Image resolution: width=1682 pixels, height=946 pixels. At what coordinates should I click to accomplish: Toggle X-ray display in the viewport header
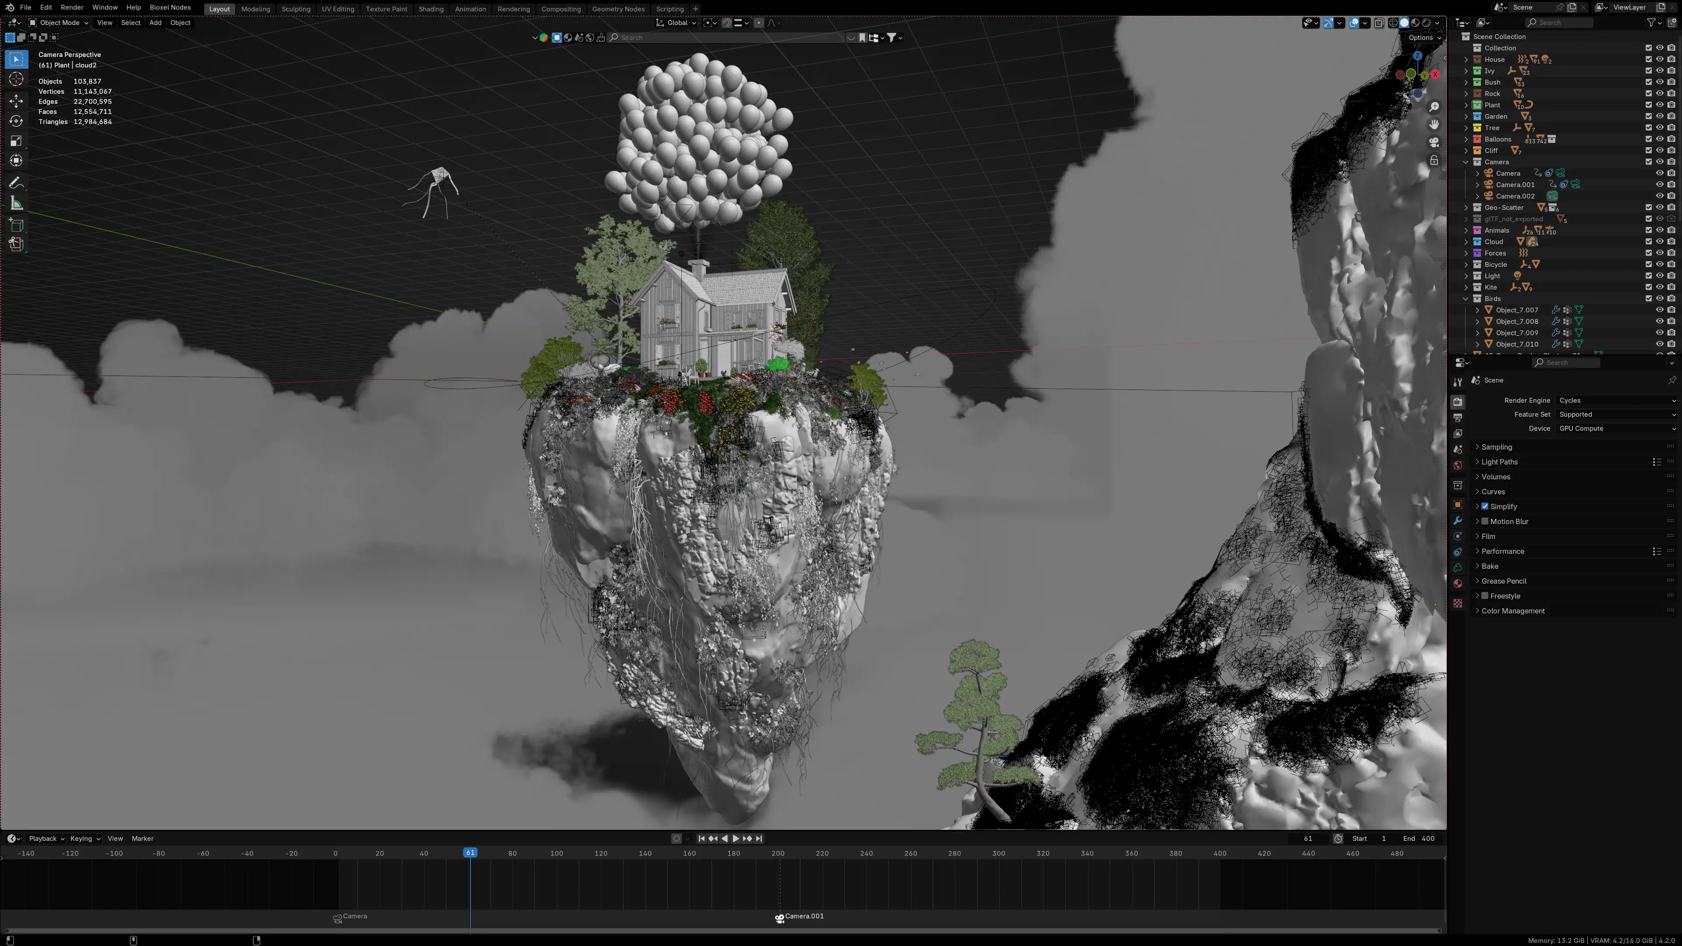1378,23
